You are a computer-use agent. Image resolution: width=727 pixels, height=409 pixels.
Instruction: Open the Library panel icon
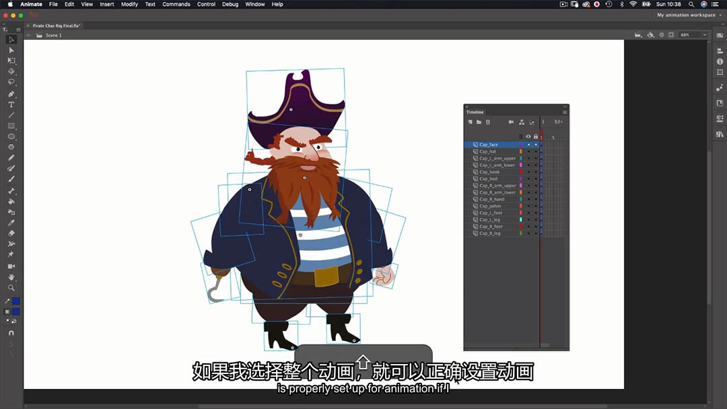[720, 135]
